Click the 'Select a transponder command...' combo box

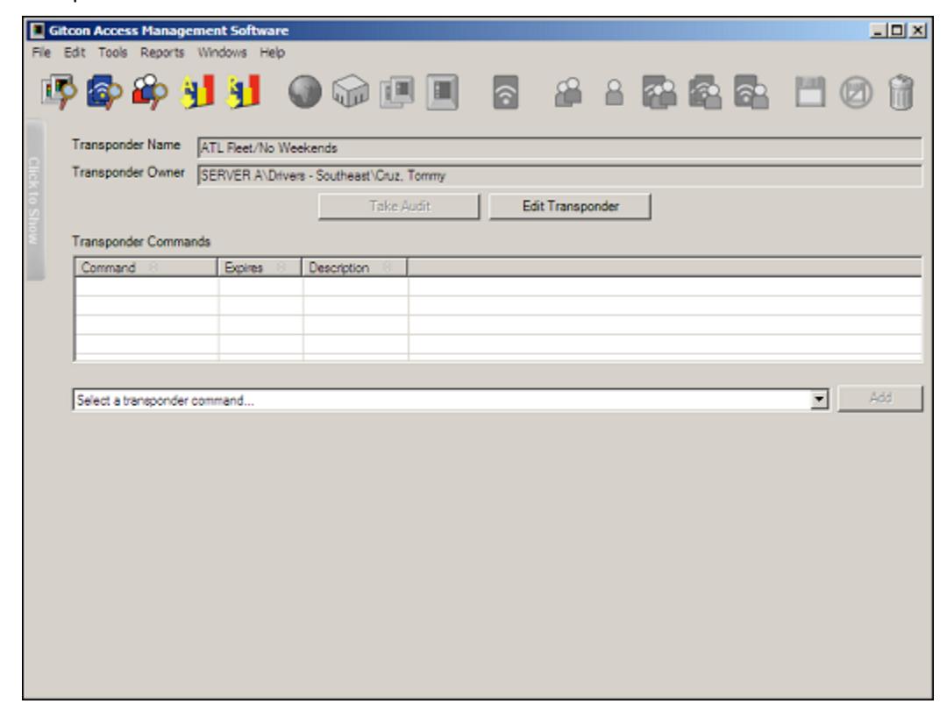tap(451, 400)
